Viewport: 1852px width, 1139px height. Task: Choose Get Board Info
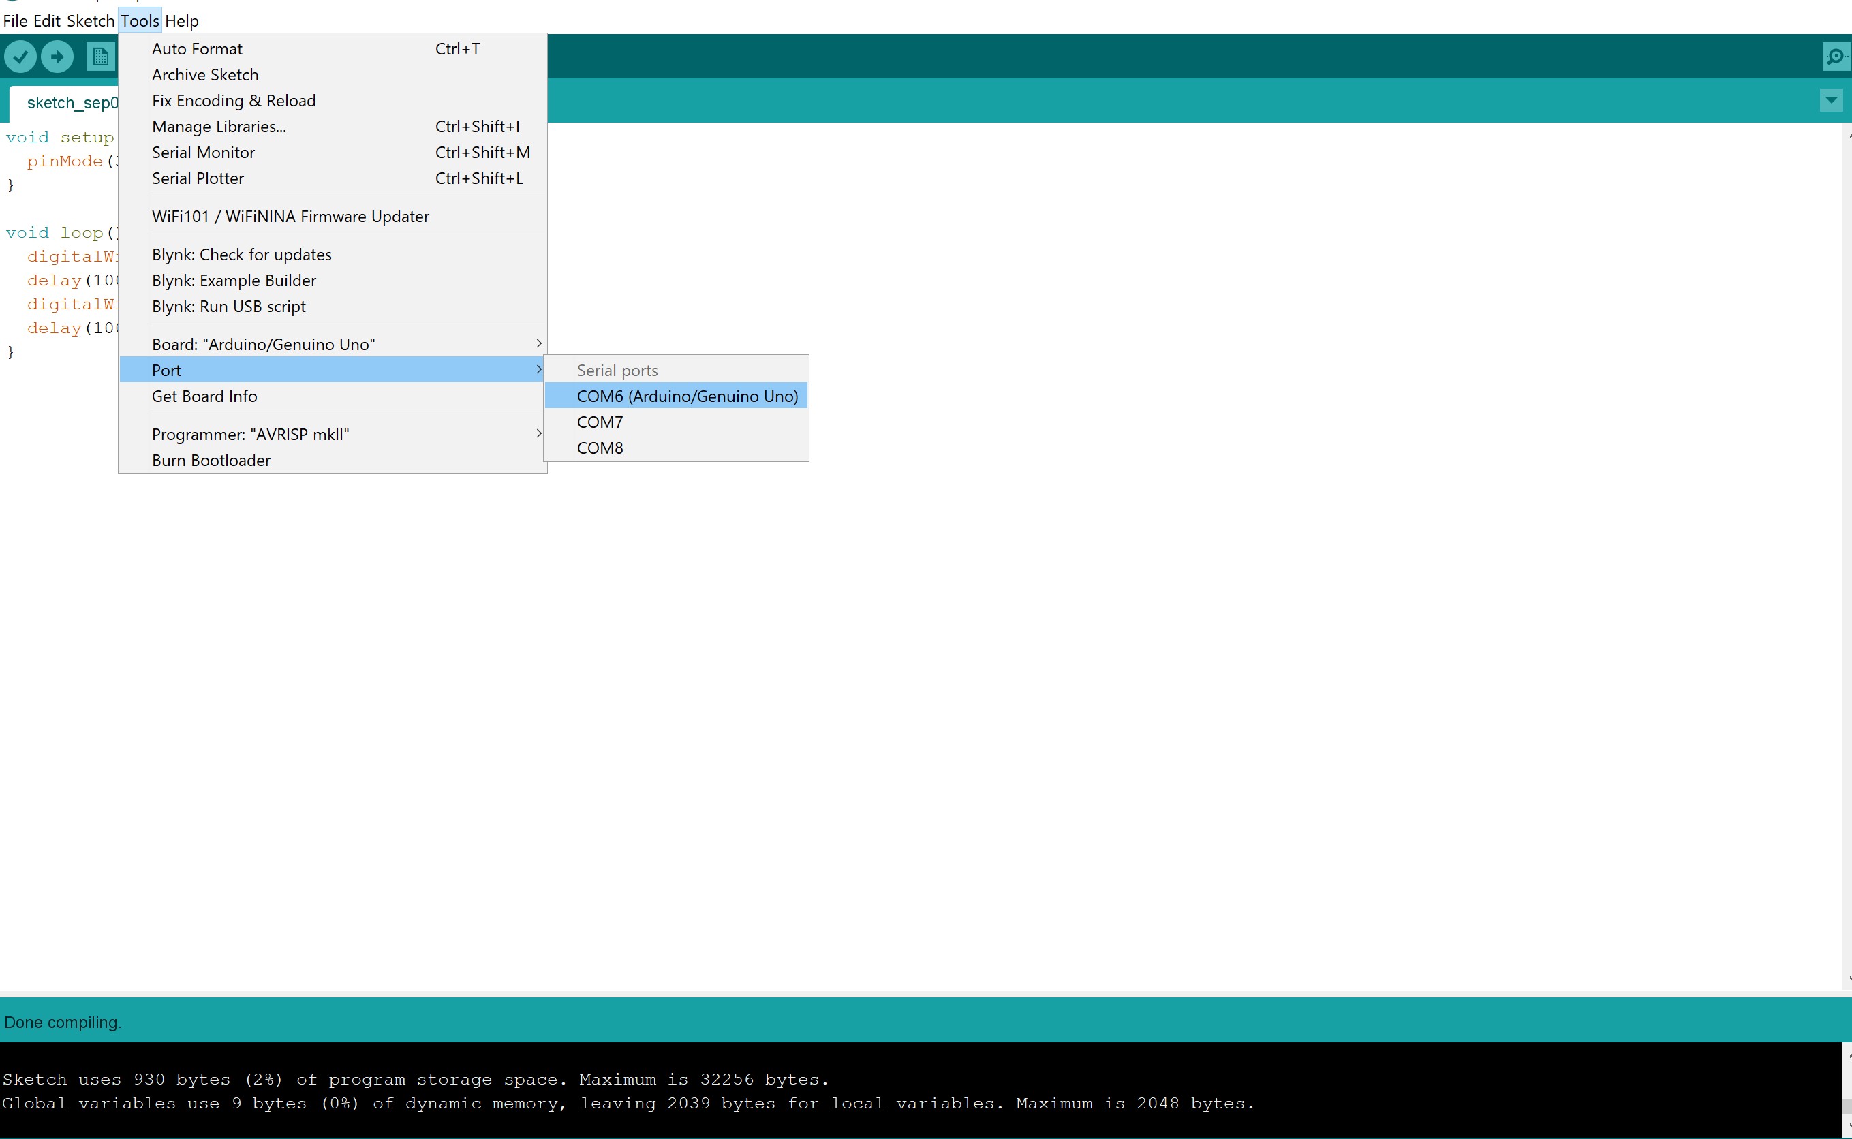pos(333,396)
